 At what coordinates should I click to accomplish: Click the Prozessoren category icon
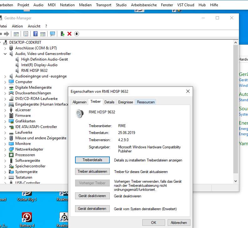click(11, 155)
